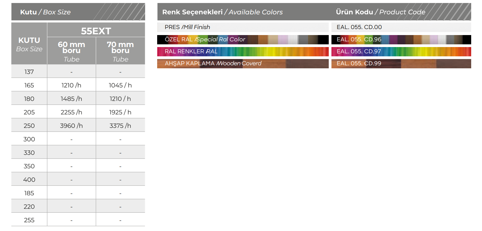This screenshot has width=482, height=231.
Task: Select box size 400 row label
Action: click(29, 180)
